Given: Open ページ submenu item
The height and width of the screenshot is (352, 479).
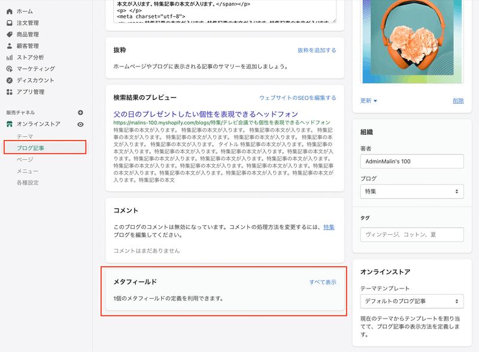Looking at the screenshot, I should pyautogui.click(x=25, y=159).
